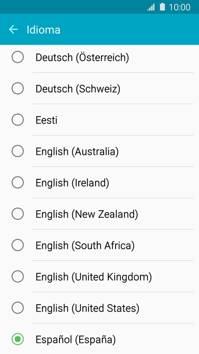The image size is (199, 354).
Task: Select the English (South Africa) radio button
Action: [x=18, y=245]
